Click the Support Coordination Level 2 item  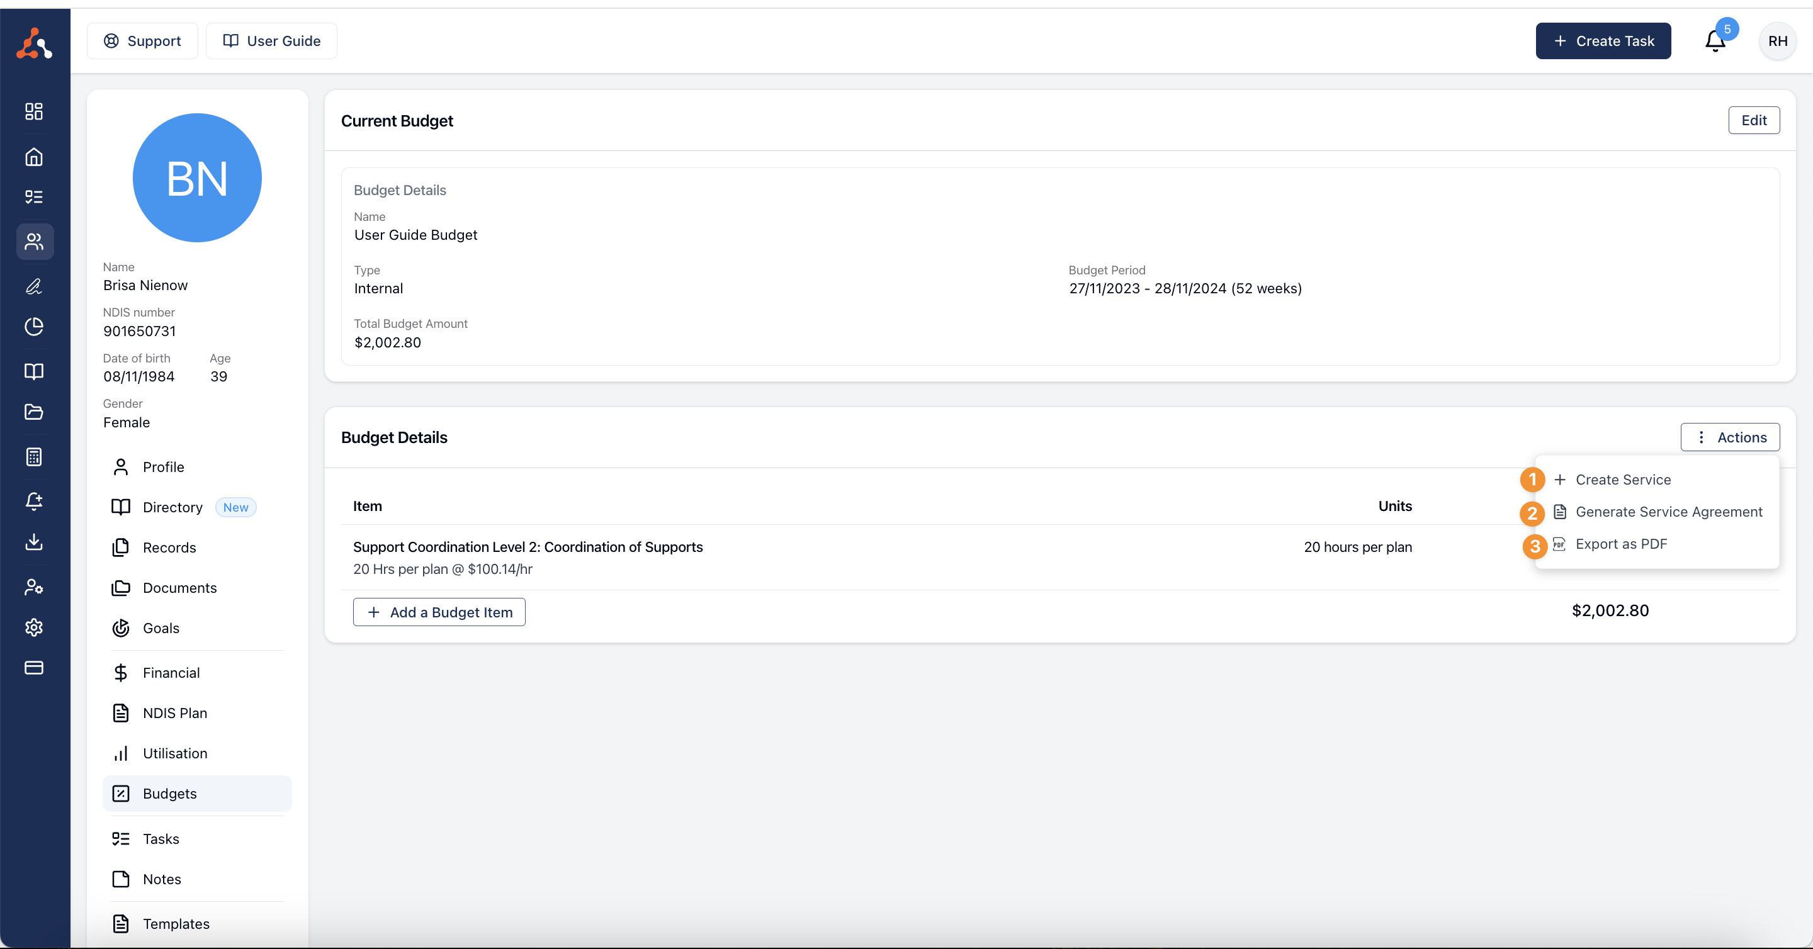click(528, 547)
